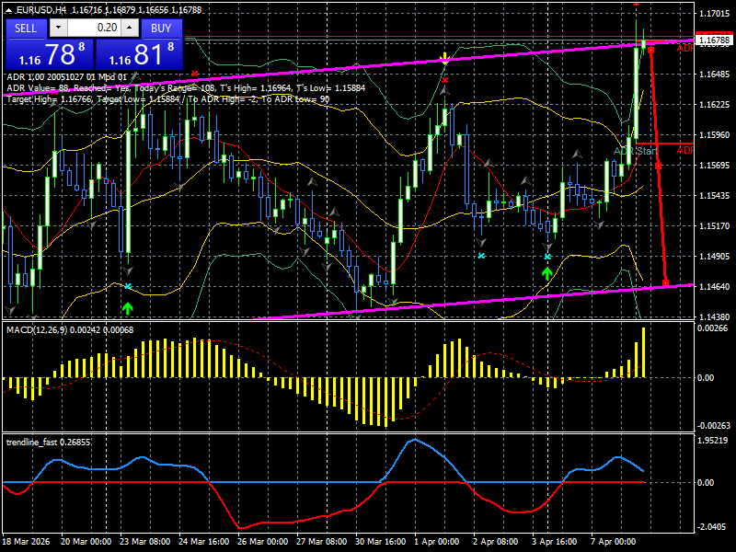
Task: Click the EURUSD,H4 chart title
Action: click(41, 10)
